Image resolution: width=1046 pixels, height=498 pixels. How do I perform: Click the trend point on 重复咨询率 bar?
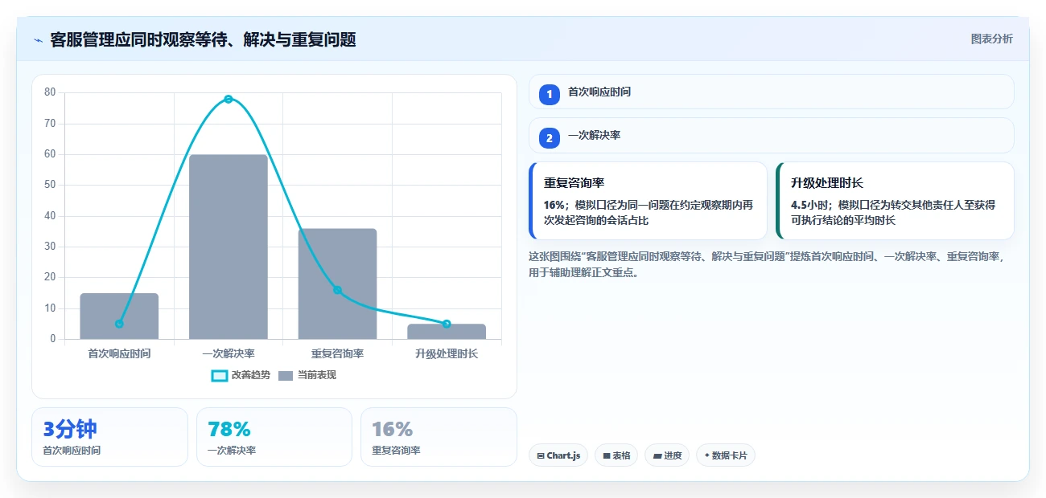337,290
